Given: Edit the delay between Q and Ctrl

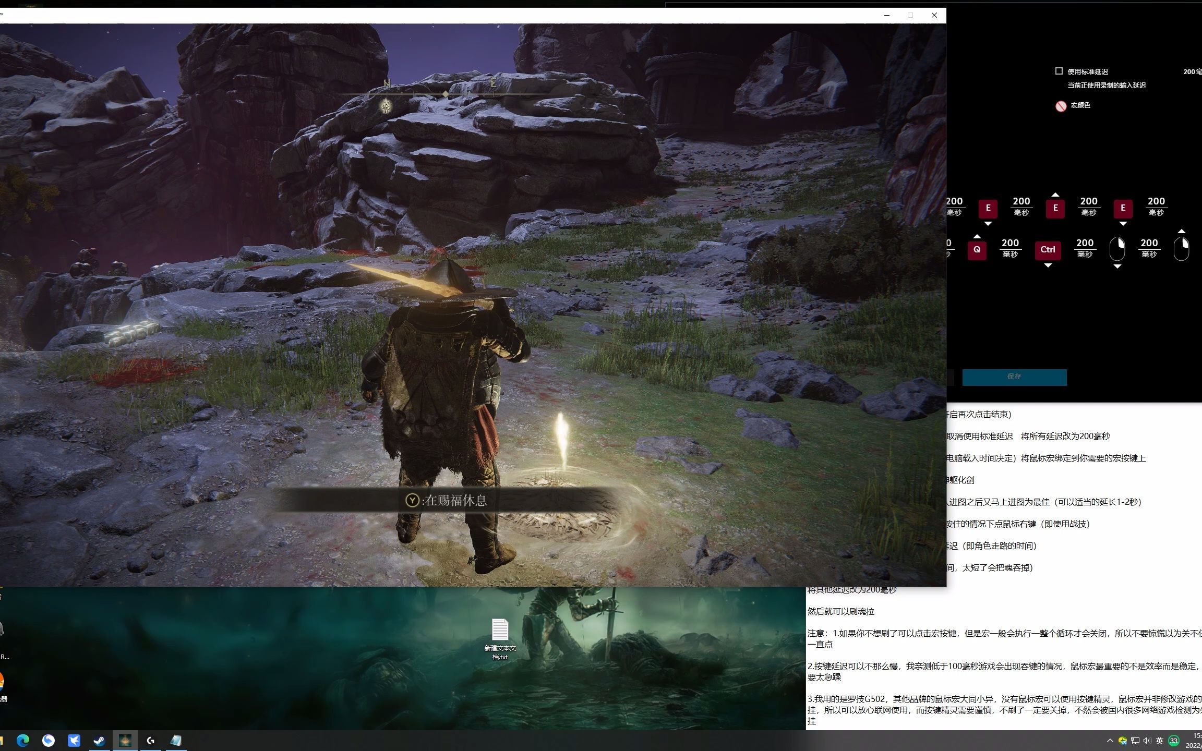Looking at the screenshot, I should [x=1010, y=248].
